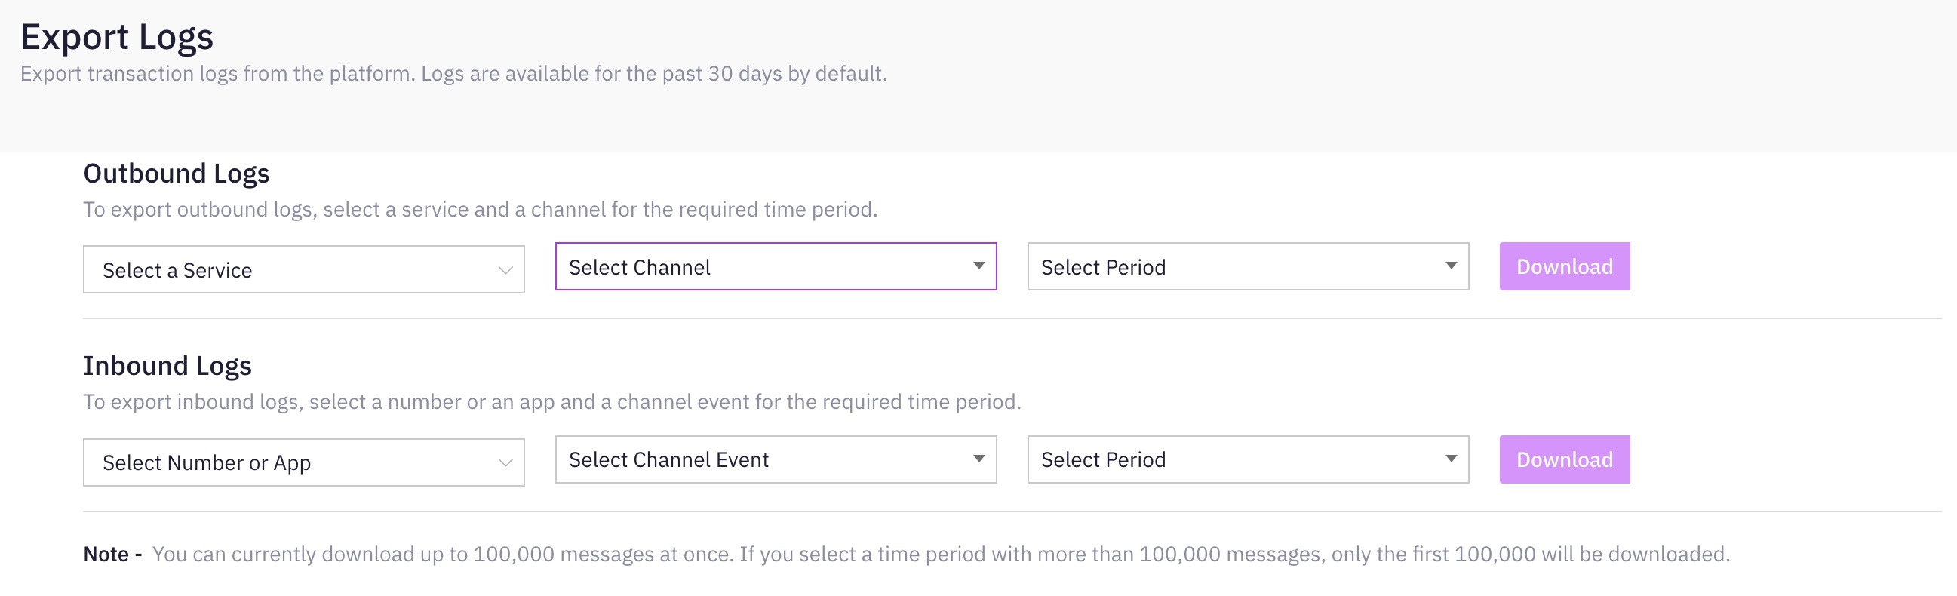Open the Select Number or App dropdown
The height and width of the screenshot is (596, 1957).
click(x=303, y=460)
